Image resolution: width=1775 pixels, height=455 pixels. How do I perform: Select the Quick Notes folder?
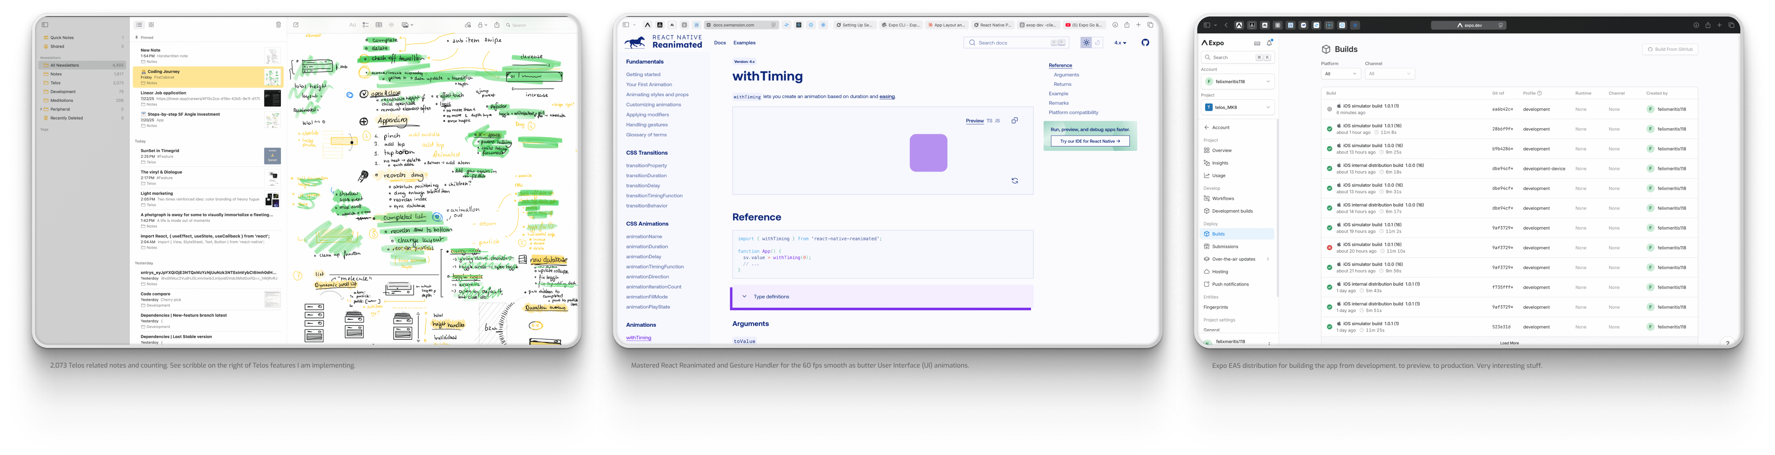tap(83, 38)
